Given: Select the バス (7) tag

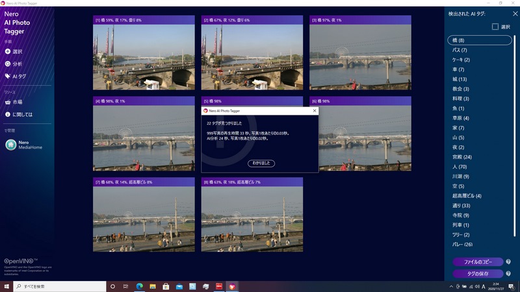Looking at the screenshot, I should tap(460, 50).
